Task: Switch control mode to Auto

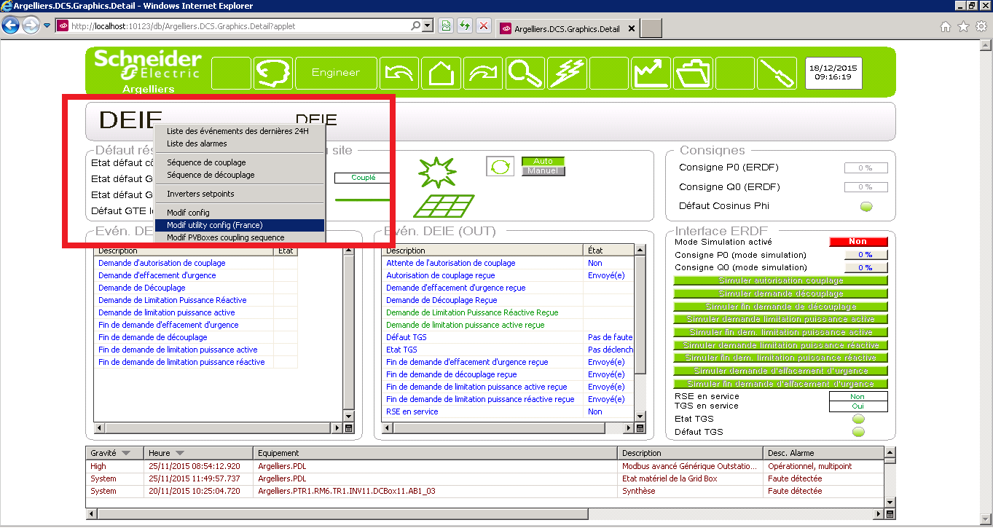Action: tap(543, 162)
